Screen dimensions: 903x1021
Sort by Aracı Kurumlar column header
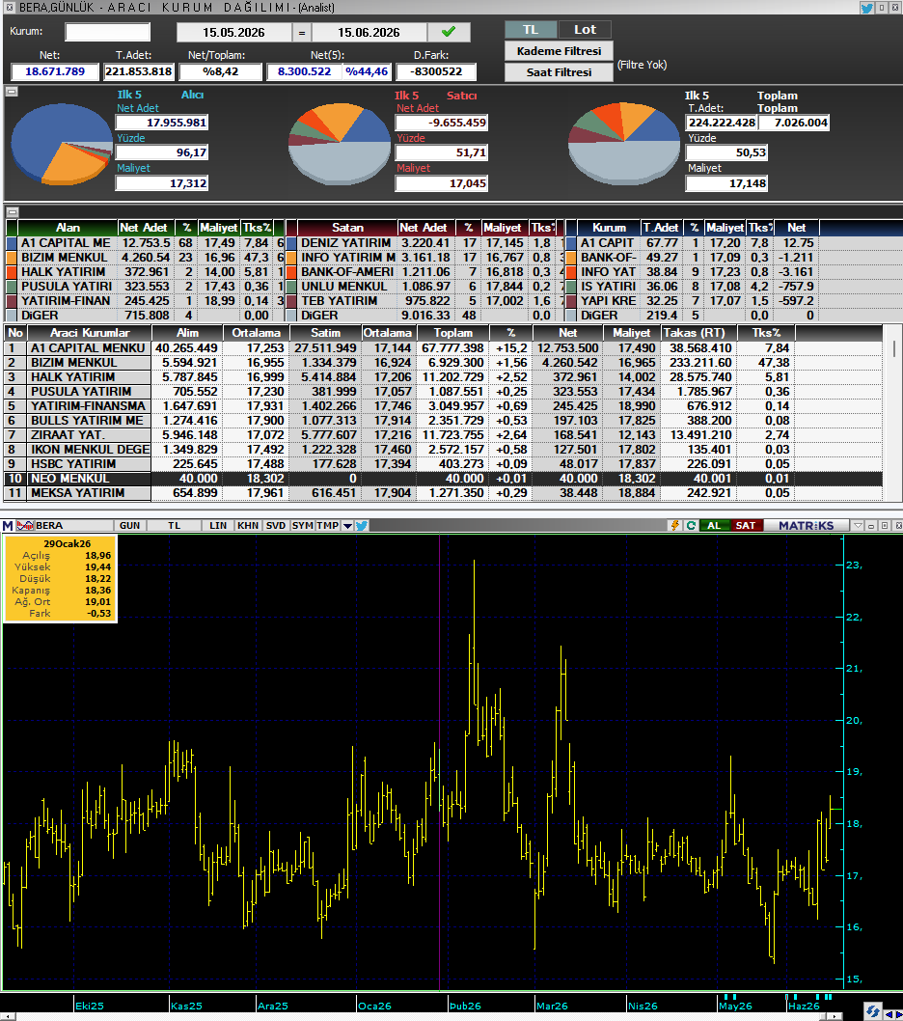coord(90,333)
